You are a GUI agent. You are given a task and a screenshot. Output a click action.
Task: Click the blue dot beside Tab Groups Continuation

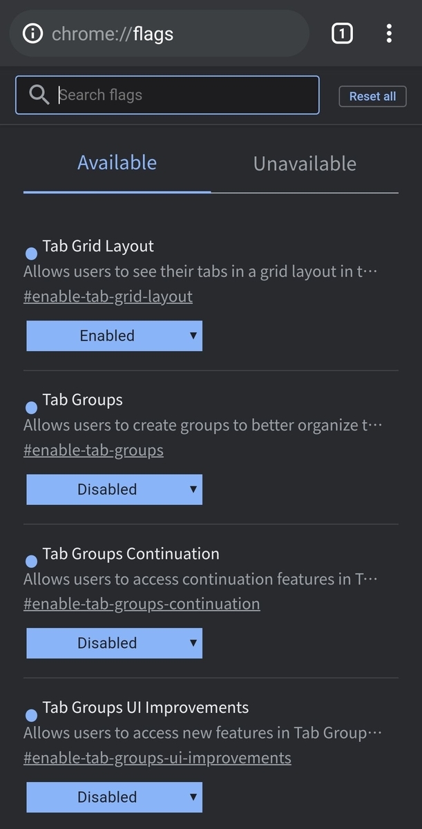(x=31, y=562)
